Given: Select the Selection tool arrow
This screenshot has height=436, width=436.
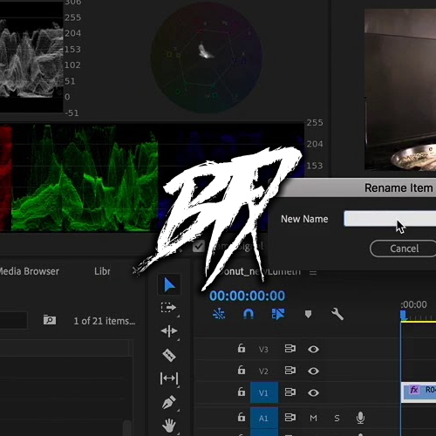Looking at the screenshot, I should click(x=169, y=284).
